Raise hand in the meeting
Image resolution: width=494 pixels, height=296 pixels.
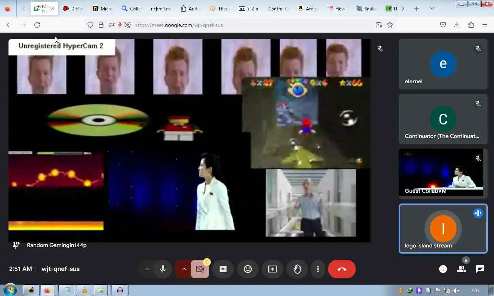click(x=297, y=269)
